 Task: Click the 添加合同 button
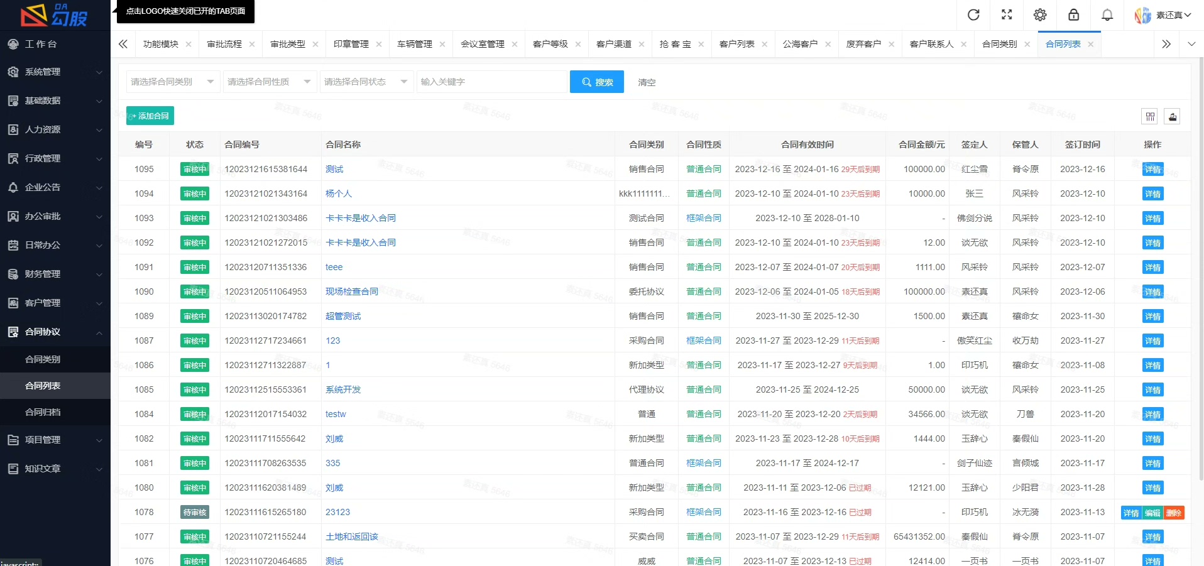pyautogui.click(x=150, y=116)
